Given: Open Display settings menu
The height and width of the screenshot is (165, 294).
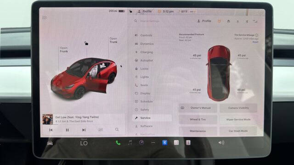Looking at the screenshot, I should tap(142, 93).
